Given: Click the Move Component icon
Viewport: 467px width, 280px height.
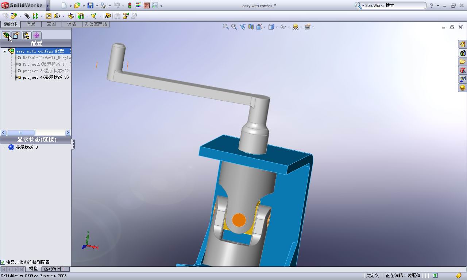Looking at the screenshot, I should [x=57, y=16].
